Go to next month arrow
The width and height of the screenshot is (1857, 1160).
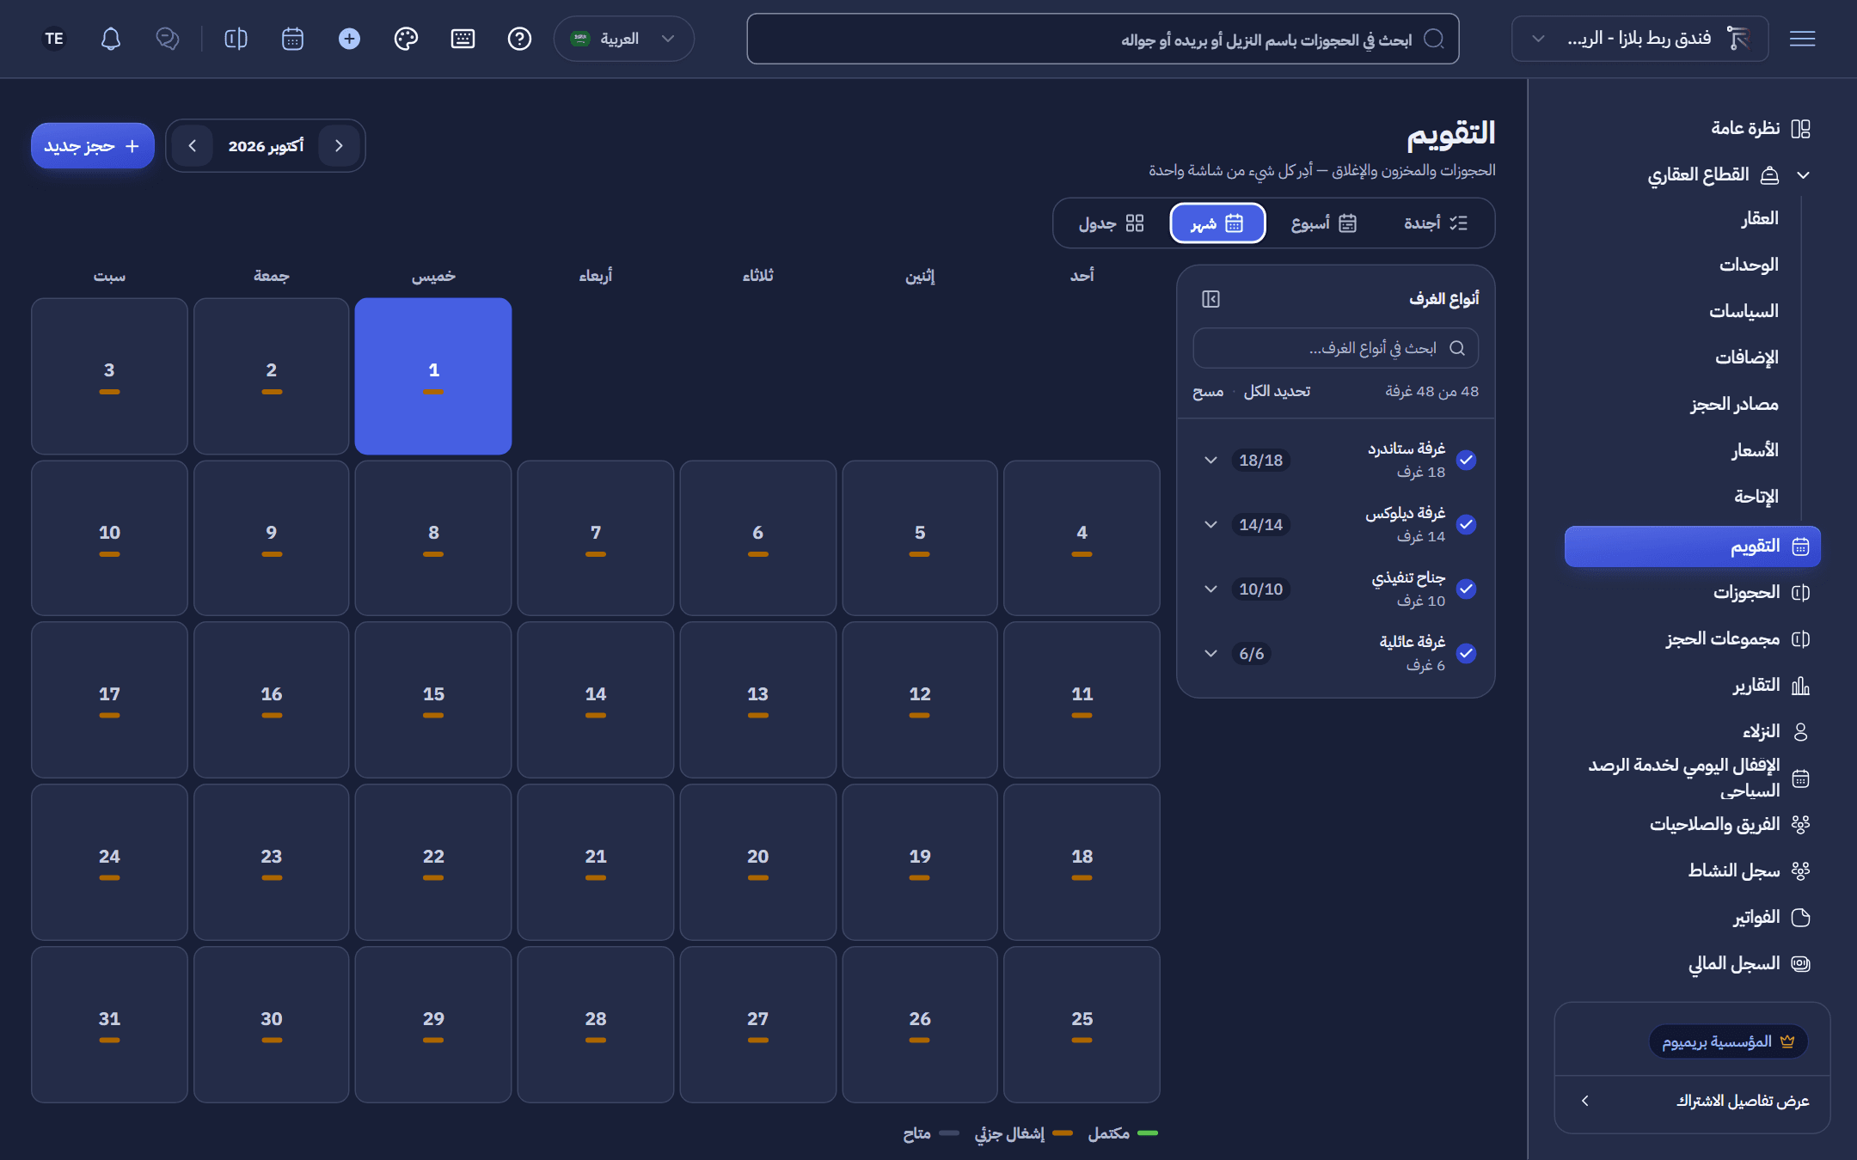pos(193,146)
